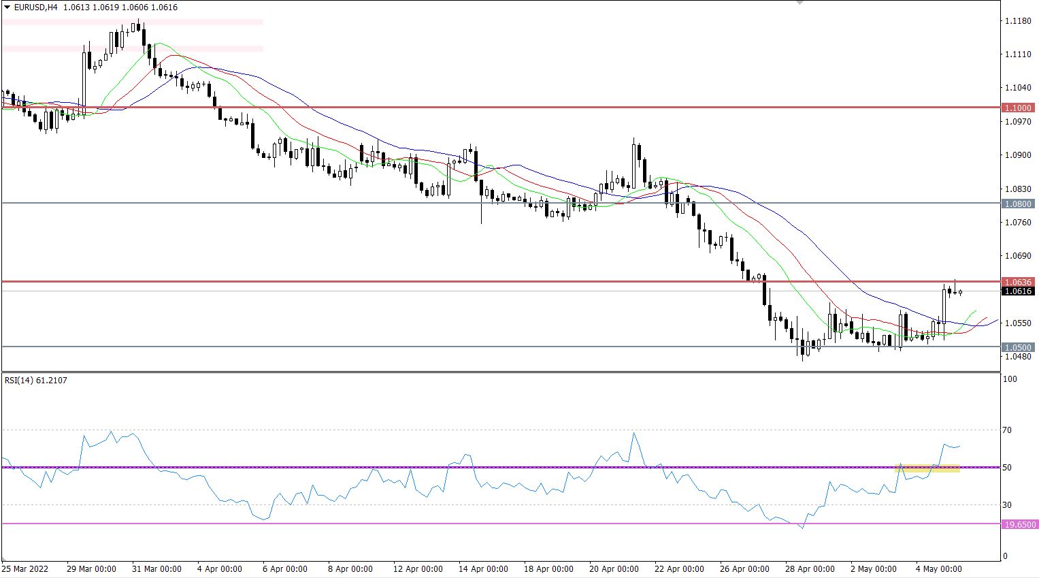Click the RSI scale value 30
The width and height of the screenshot is (1039, 578).
pyautogui.click(x=1006, y=505)
